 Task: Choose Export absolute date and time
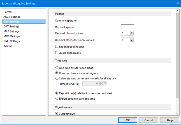pos(57,98)
